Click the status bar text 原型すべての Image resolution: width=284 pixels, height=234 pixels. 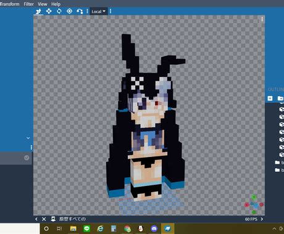pyautogui.click(x=72, y=219)
